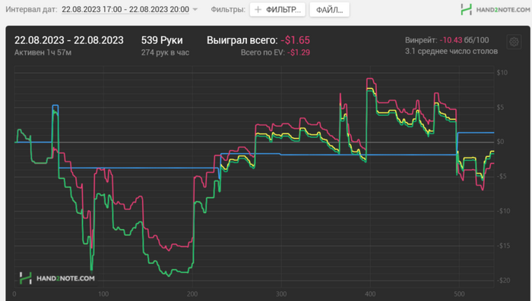
Task: Click the ФАЙЛ button
Action: click(x=329, y=10)
